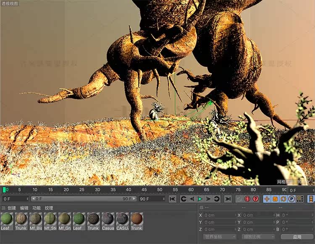Image resolution: width=315 pixels, height=244 pixels.
Task: Click the 应用 apply button
Action: (297, 237)
